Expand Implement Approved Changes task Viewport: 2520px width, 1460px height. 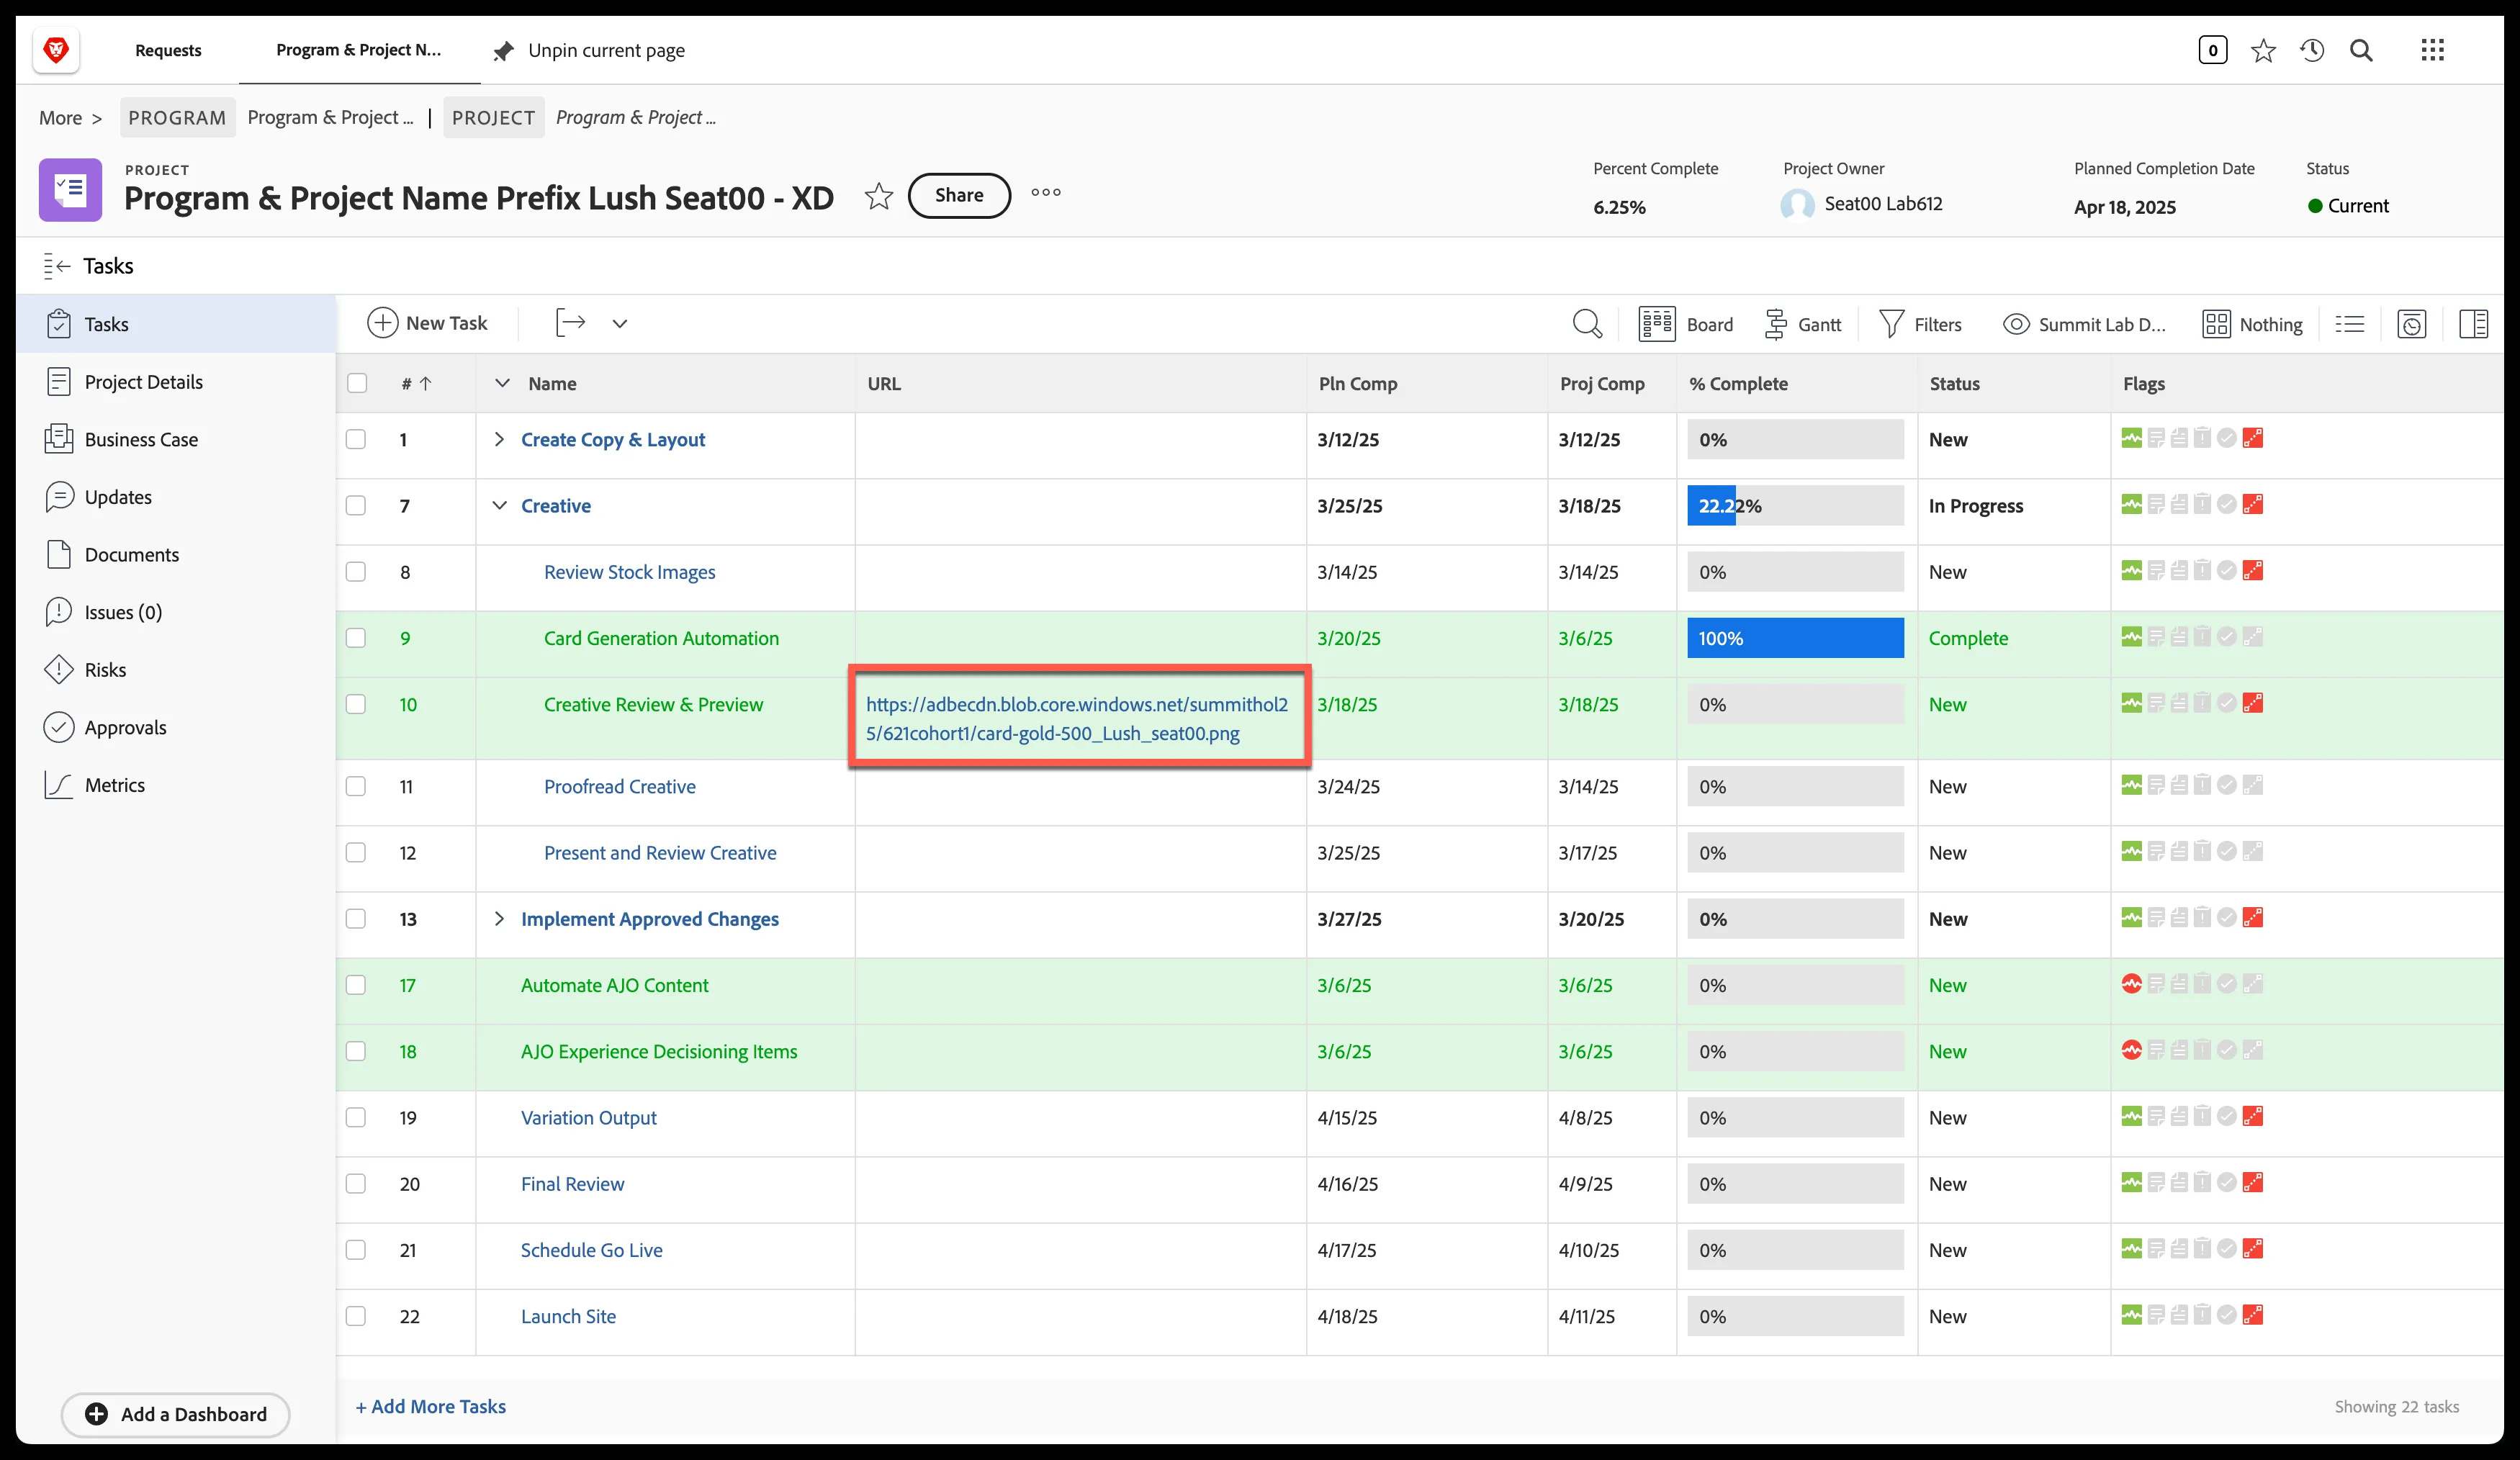(499, 918)
